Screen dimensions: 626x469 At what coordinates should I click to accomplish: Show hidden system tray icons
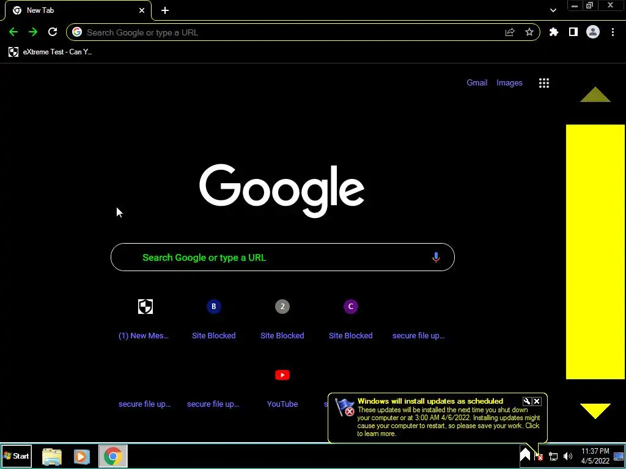point(525,455)
